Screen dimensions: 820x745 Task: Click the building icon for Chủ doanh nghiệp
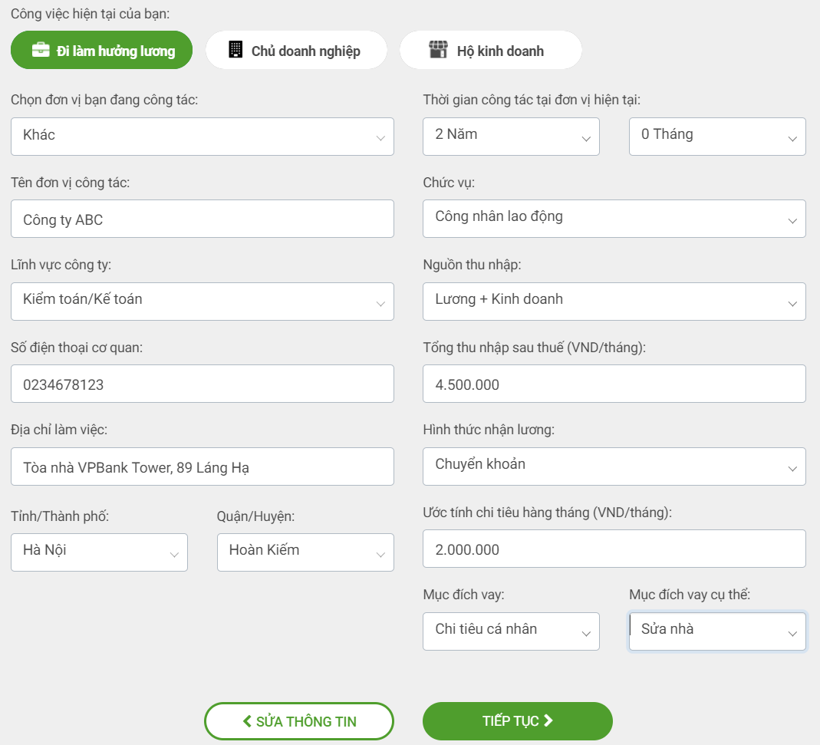tap(235, 51)
